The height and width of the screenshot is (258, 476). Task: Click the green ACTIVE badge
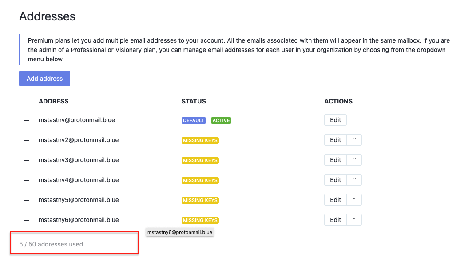point(221,120)
